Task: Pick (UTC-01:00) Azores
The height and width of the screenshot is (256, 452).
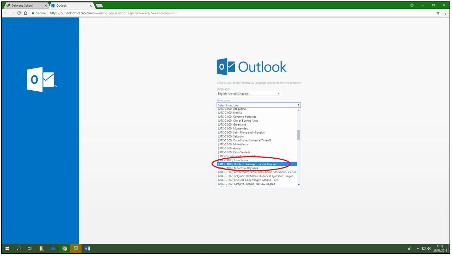Action: pyautogui.click(x=257, y=148)
